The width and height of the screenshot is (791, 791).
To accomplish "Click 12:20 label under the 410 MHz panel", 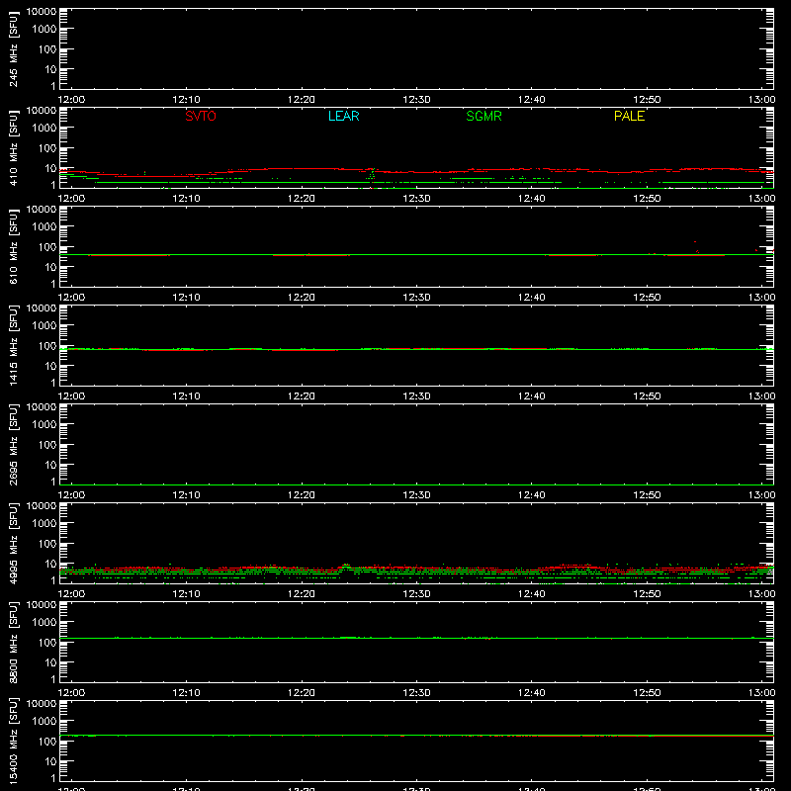I will point(302,199).
